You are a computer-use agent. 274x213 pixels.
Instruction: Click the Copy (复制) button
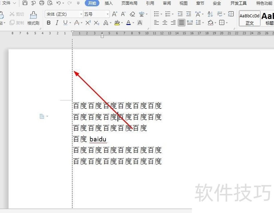pyautogui.click(x=16, y=23)
